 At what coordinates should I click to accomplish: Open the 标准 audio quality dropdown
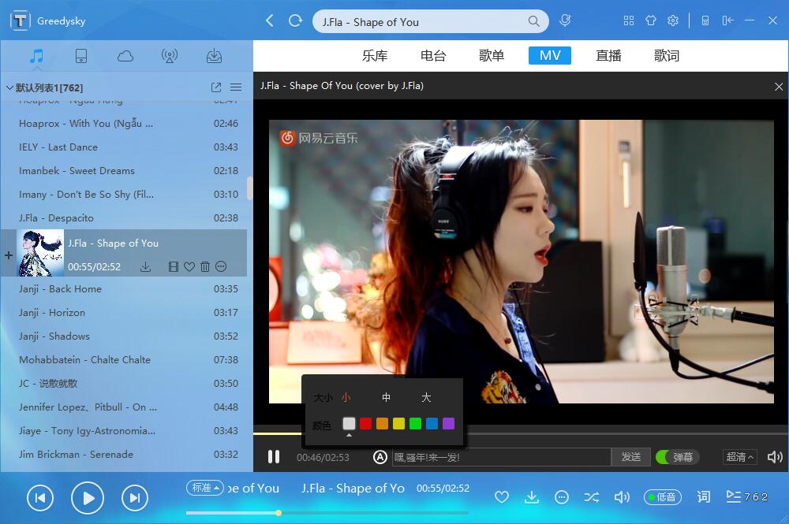coord(205,488)
